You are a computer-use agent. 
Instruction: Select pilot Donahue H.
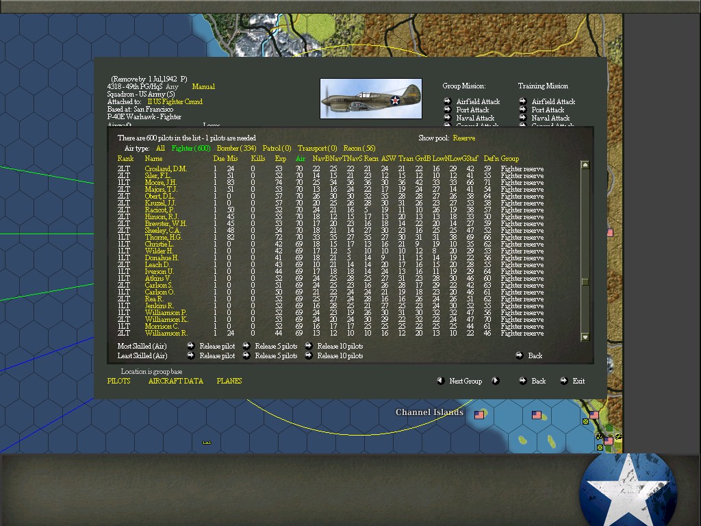[162, 258]
